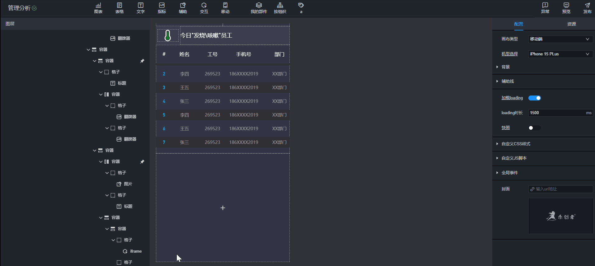Open the 预览 preview
This screenshot has width=595, height=266.
click(566, 8)
